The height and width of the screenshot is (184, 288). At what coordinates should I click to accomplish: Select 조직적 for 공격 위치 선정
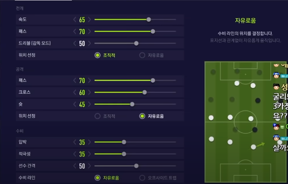pyautogui.click(x=98, y=116)
